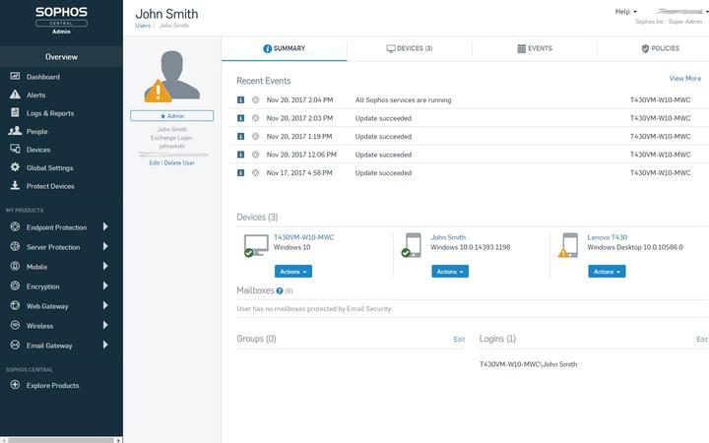This screenshot has height=443, width=709.
Task: Click info icon for Nov 20 2:04 PM event
Action: point(240,99)
